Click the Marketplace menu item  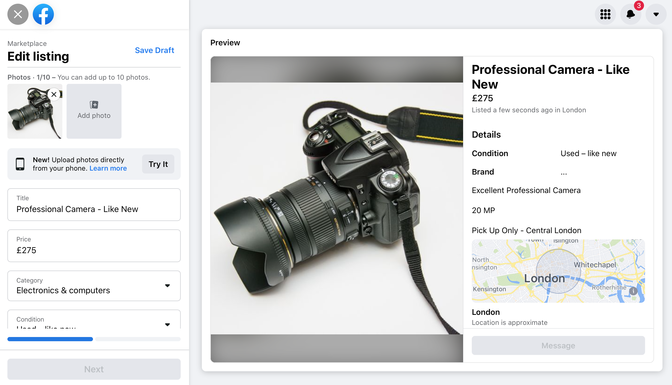pyautogui.click(x=27, y=43)
